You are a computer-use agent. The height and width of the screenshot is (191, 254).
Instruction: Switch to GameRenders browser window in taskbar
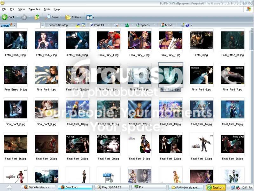click(38, 187)
